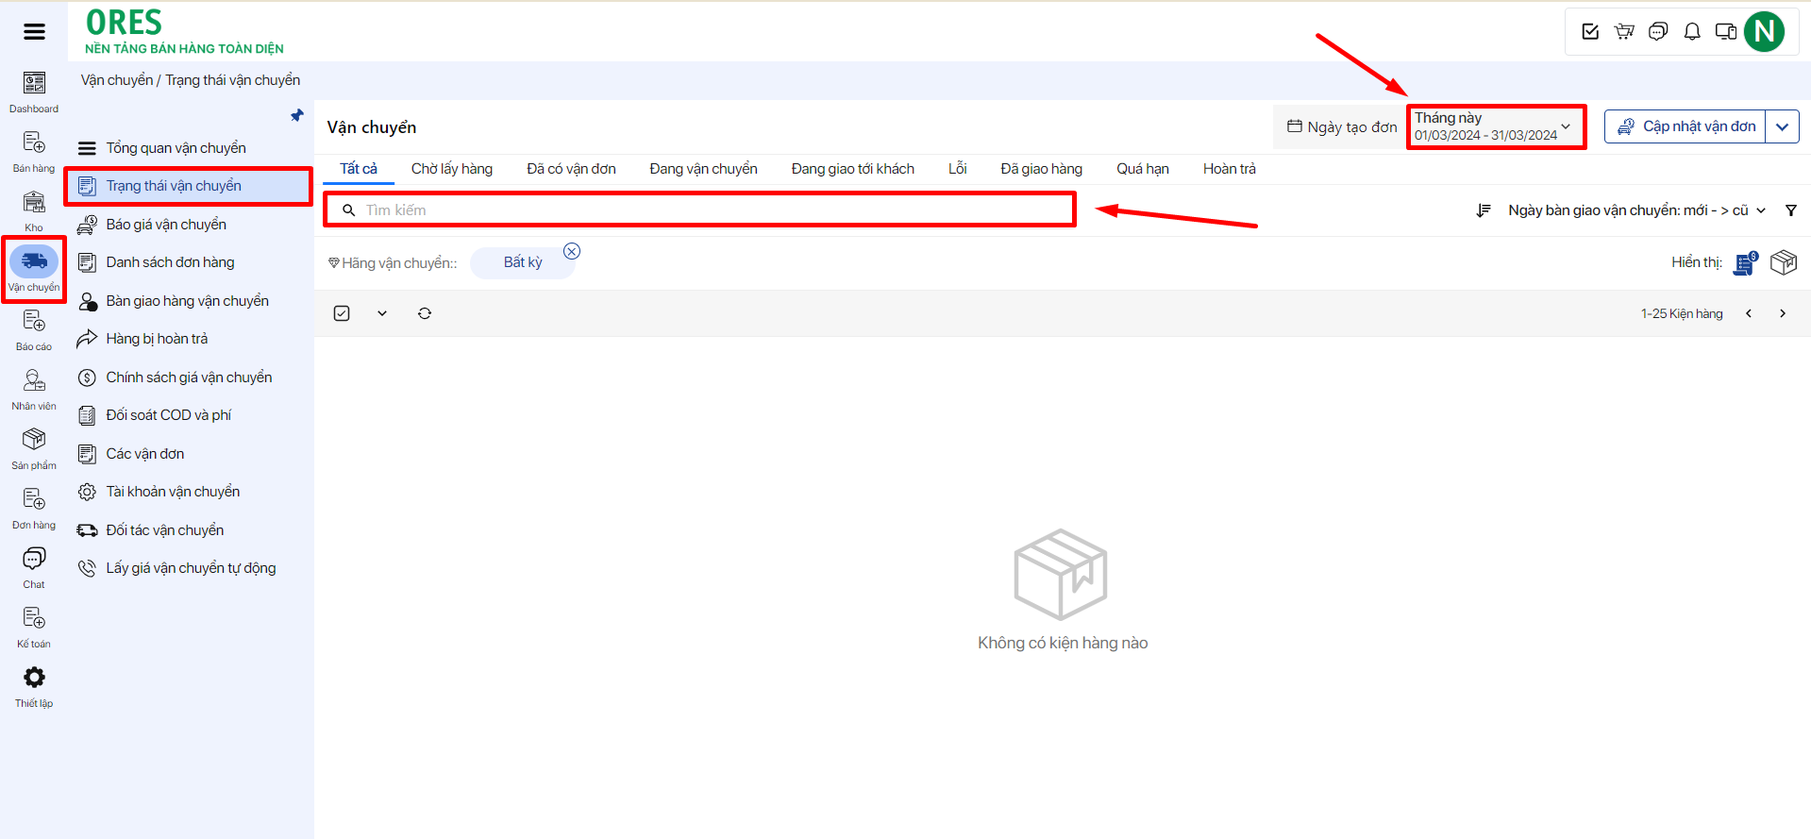Open the shopping cart icon in header

(1624, 32)
